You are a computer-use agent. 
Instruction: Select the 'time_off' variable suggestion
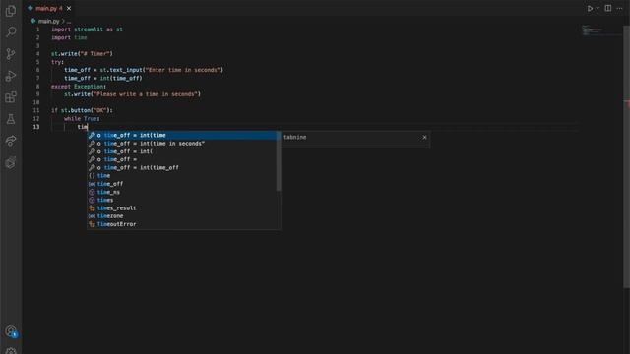(181, 184)
